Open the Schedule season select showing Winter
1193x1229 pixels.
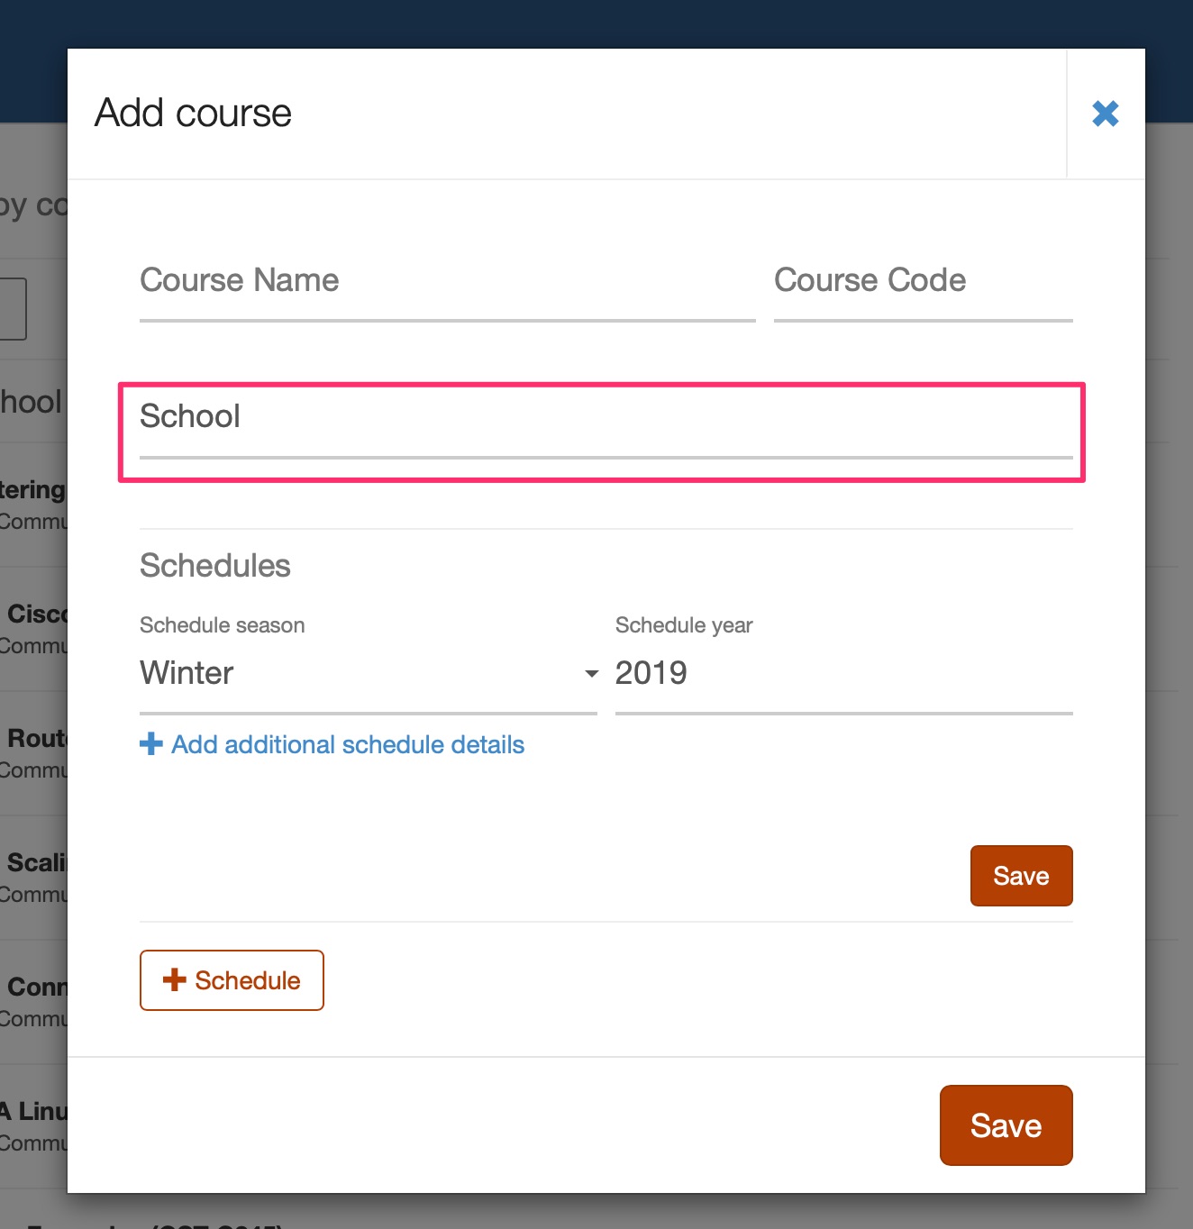click(369, 673)
